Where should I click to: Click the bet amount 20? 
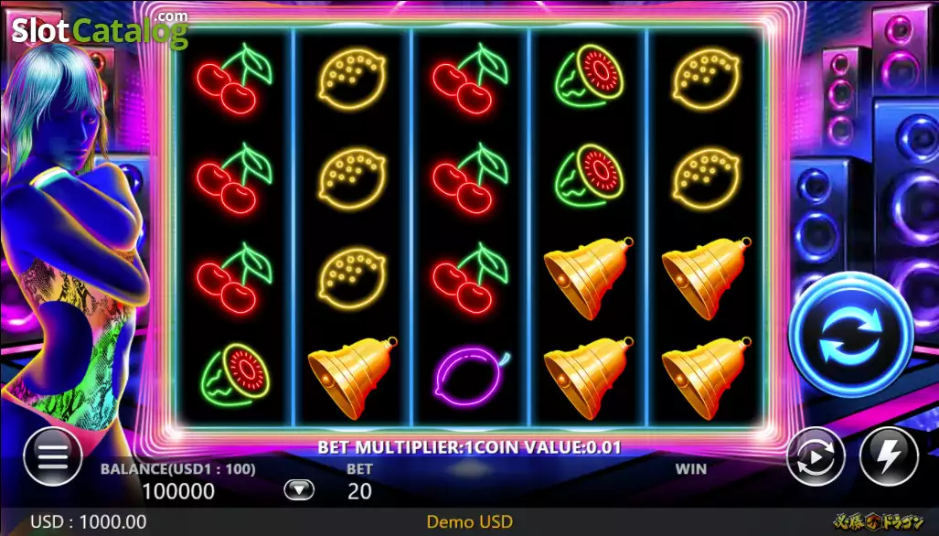tap(359, 491)
